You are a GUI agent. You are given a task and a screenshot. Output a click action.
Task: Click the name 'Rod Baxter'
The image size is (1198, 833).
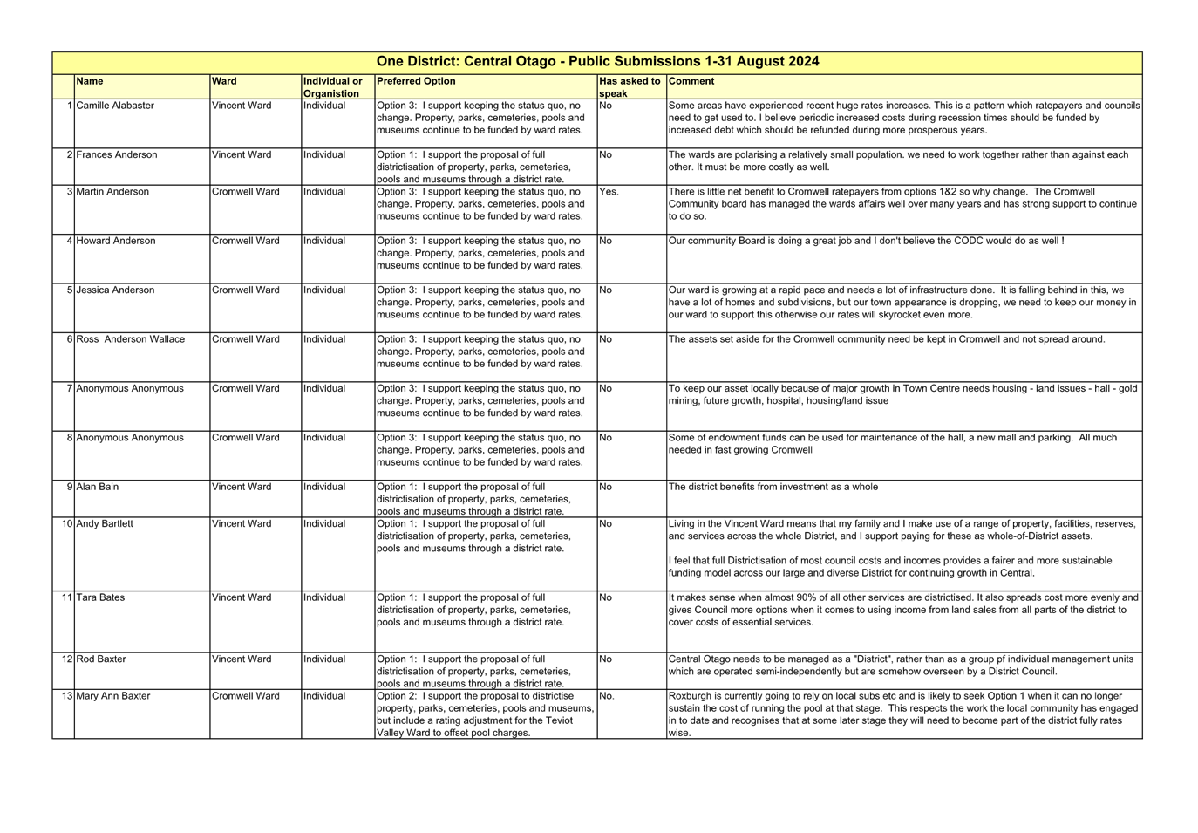pyautogui.click(x=100, y=659)
